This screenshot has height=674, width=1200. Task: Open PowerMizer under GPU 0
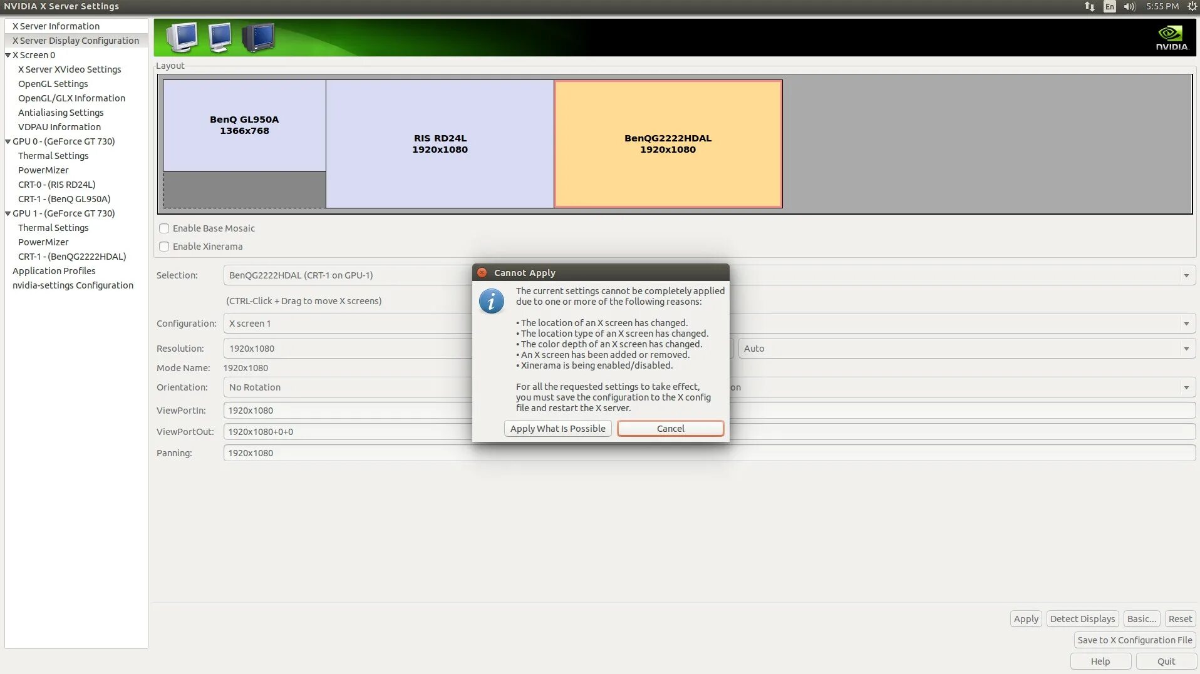(43, 170)
